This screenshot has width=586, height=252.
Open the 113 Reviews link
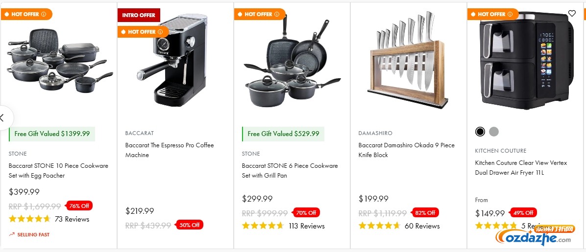(307, 226)
